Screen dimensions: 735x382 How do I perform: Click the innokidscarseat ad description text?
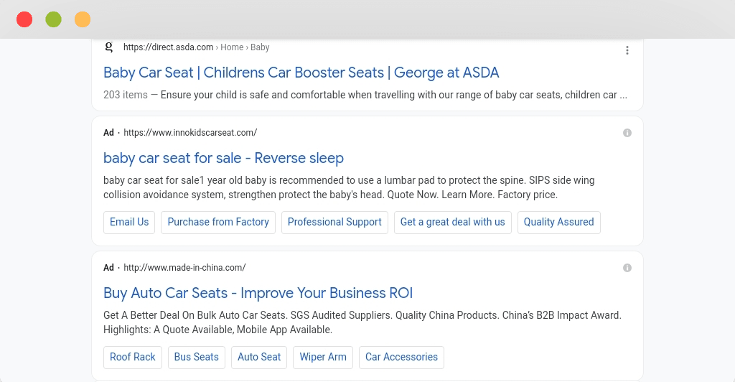(x=349, y=187)
